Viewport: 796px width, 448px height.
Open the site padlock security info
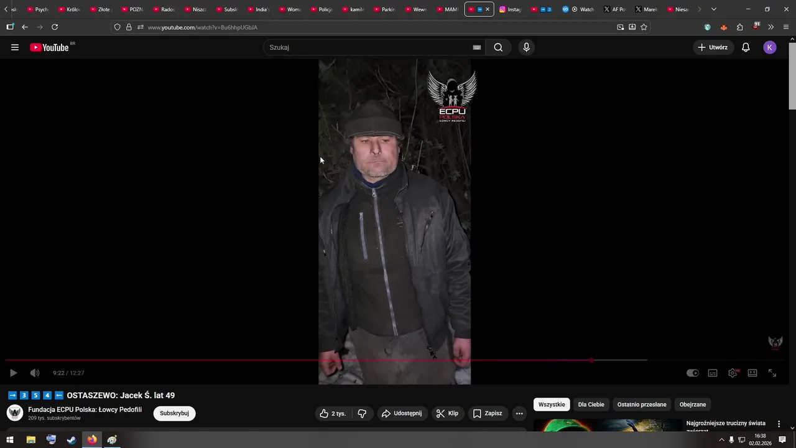(x=129, y=27)
